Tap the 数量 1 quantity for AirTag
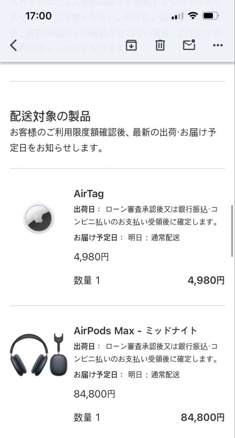Screen dimensions: 235x438 click(86, 280)
